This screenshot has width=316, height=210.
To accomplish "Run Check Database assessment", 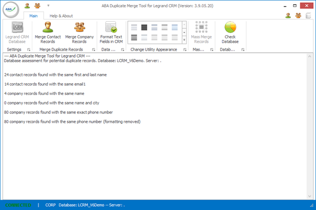I will 230,33.
